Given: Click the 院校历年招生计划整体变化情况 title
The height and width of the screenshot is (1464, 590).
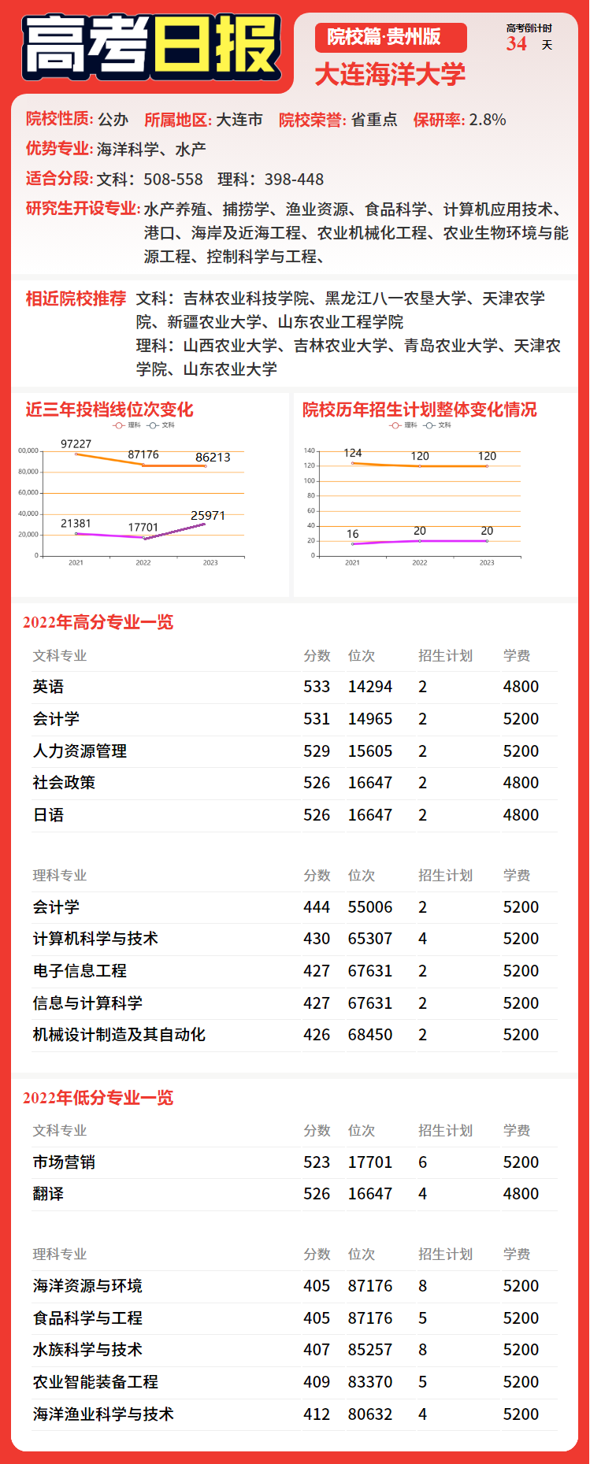Looking at the screenshot, I should coord(420,410).
